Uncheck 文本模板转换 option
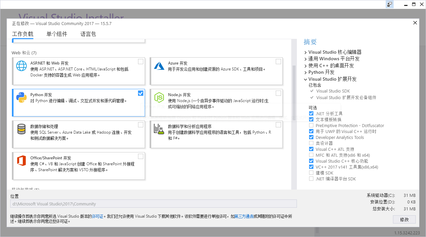The image size is (426, 237). pos(311,119)
